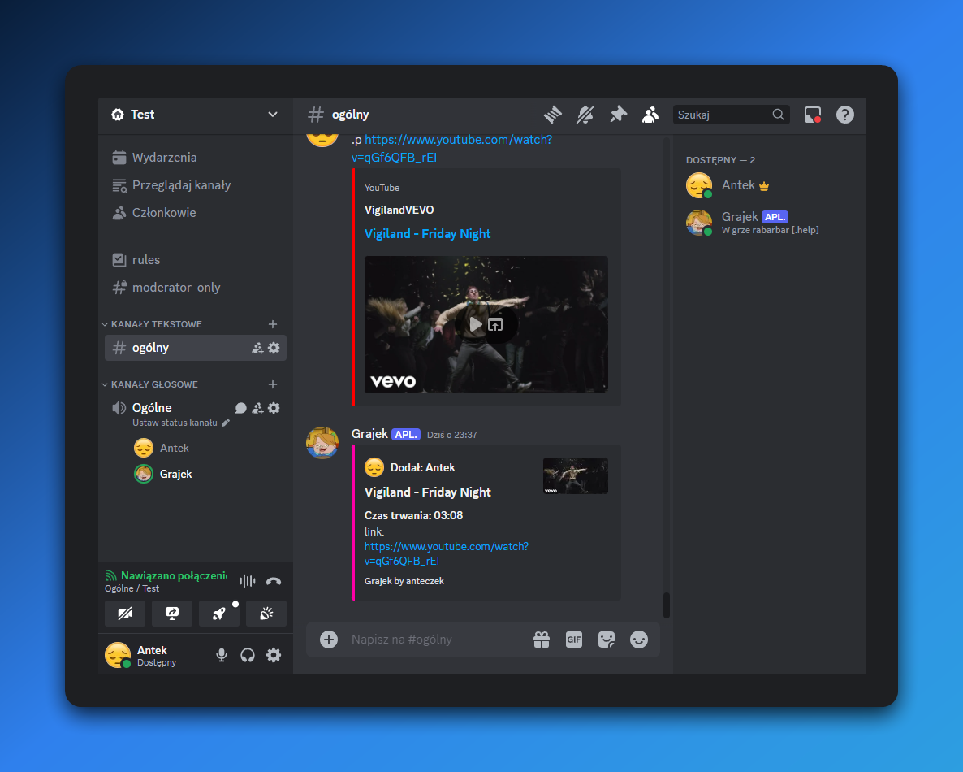Viewport: 963px width, 772px height.
Task: Open Wydarzenia events
Action: pos(196,158)
